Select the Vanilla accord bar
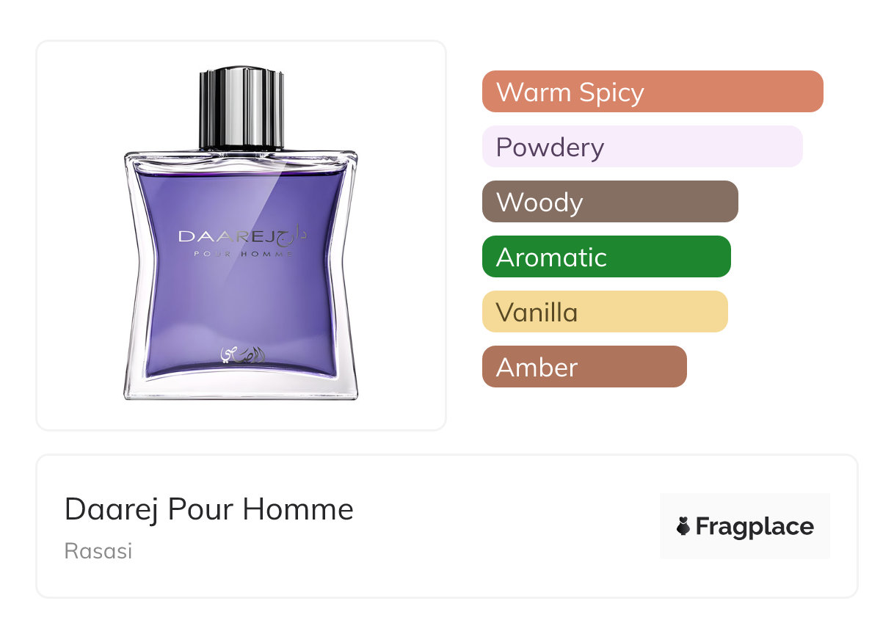 [605, 312]
